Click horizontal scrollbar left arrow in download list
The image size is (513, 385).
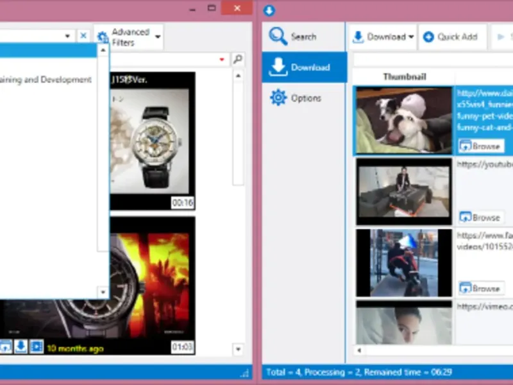click(359, 350)
